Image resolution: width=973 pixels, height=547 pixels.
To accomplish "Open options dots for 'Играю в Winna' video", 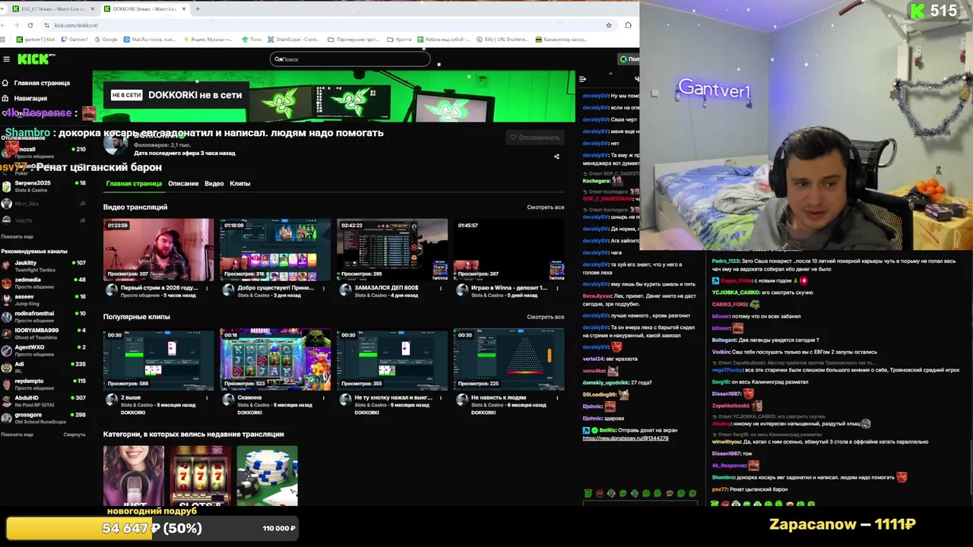I will [x=558, y=288].
